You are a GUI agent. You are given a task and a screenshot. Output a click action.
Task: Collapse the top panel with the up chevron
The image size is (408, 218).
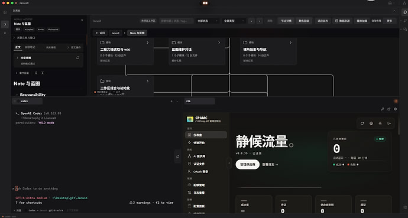pyautogui.click(x=394, y=11)
